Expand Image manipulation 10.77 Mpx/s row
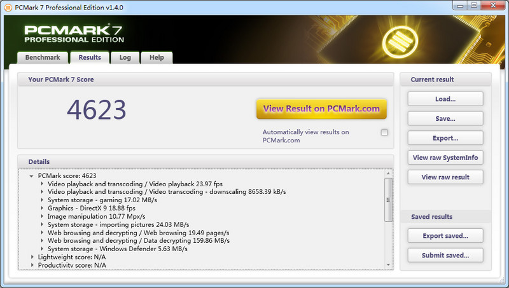This screenshot has width=509, height=288. [x=42, y=216]
